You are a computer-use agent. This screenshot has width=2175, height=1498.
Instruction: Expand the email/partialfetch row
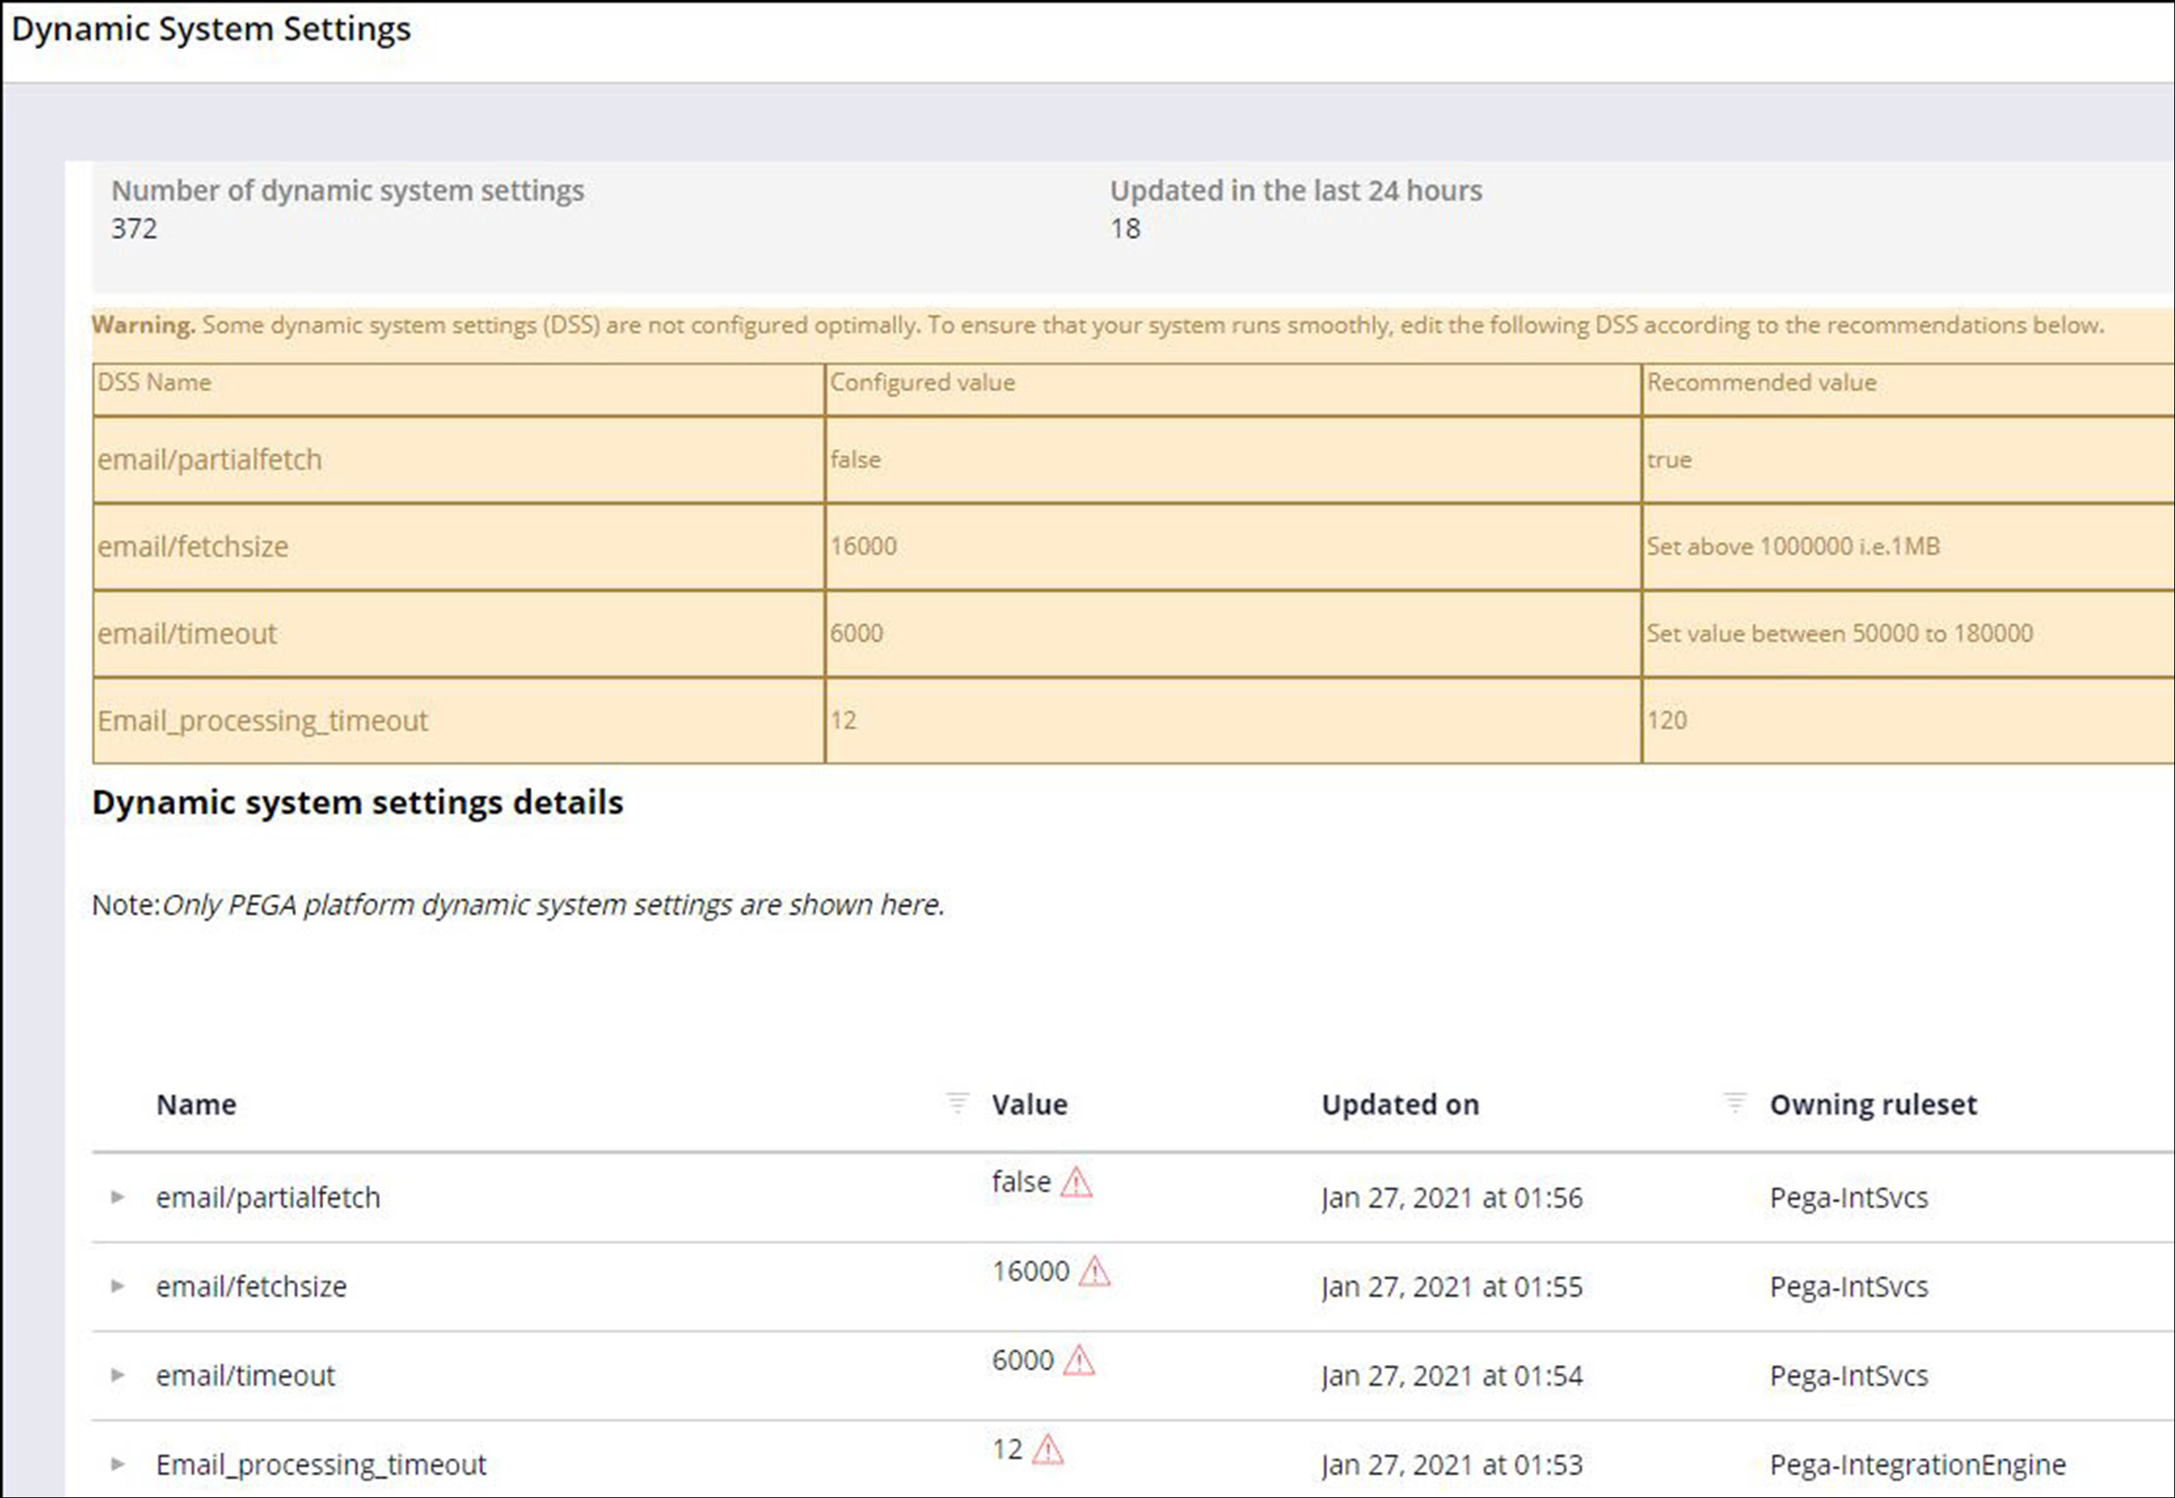[118, 1197]
